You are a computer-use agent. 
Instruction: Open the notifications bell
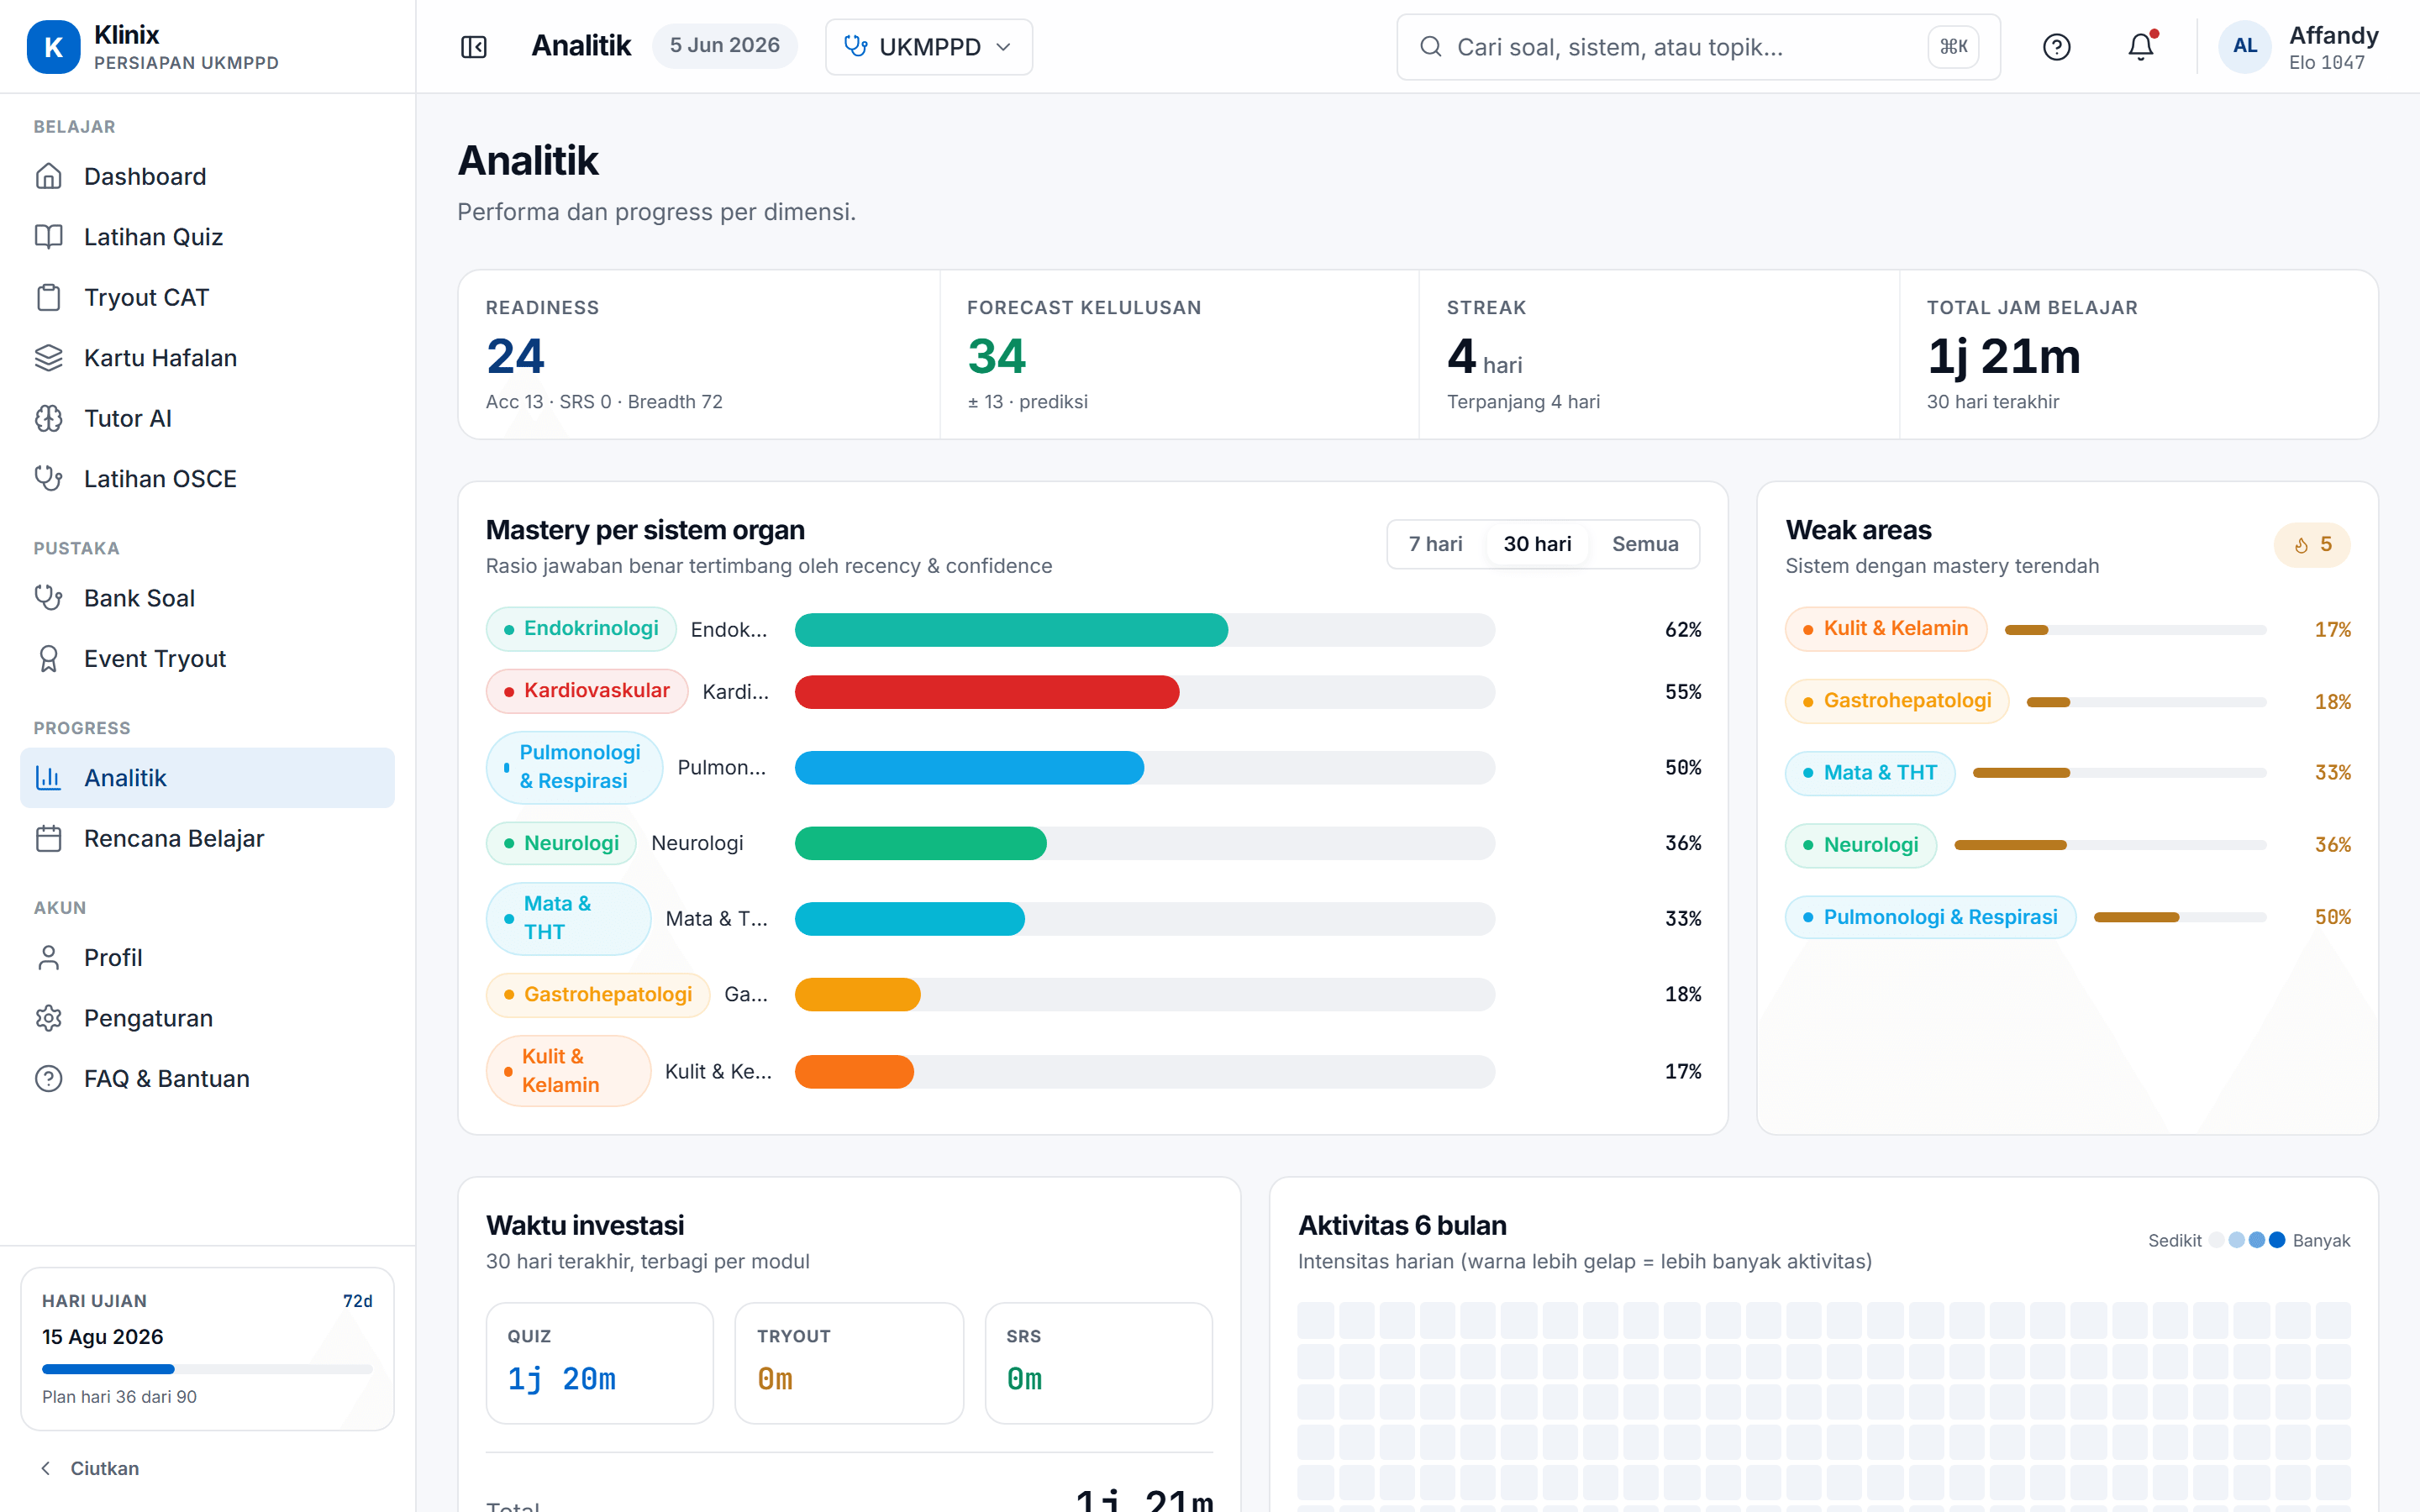[x=2140, y=47]
